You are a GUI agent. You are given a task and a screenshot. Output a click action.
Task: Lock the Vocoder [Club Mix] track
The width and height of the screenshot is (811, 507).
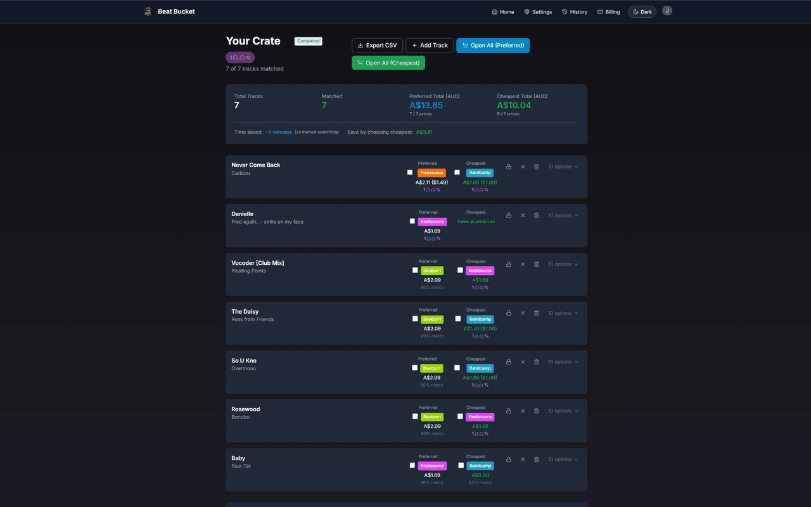509,264
